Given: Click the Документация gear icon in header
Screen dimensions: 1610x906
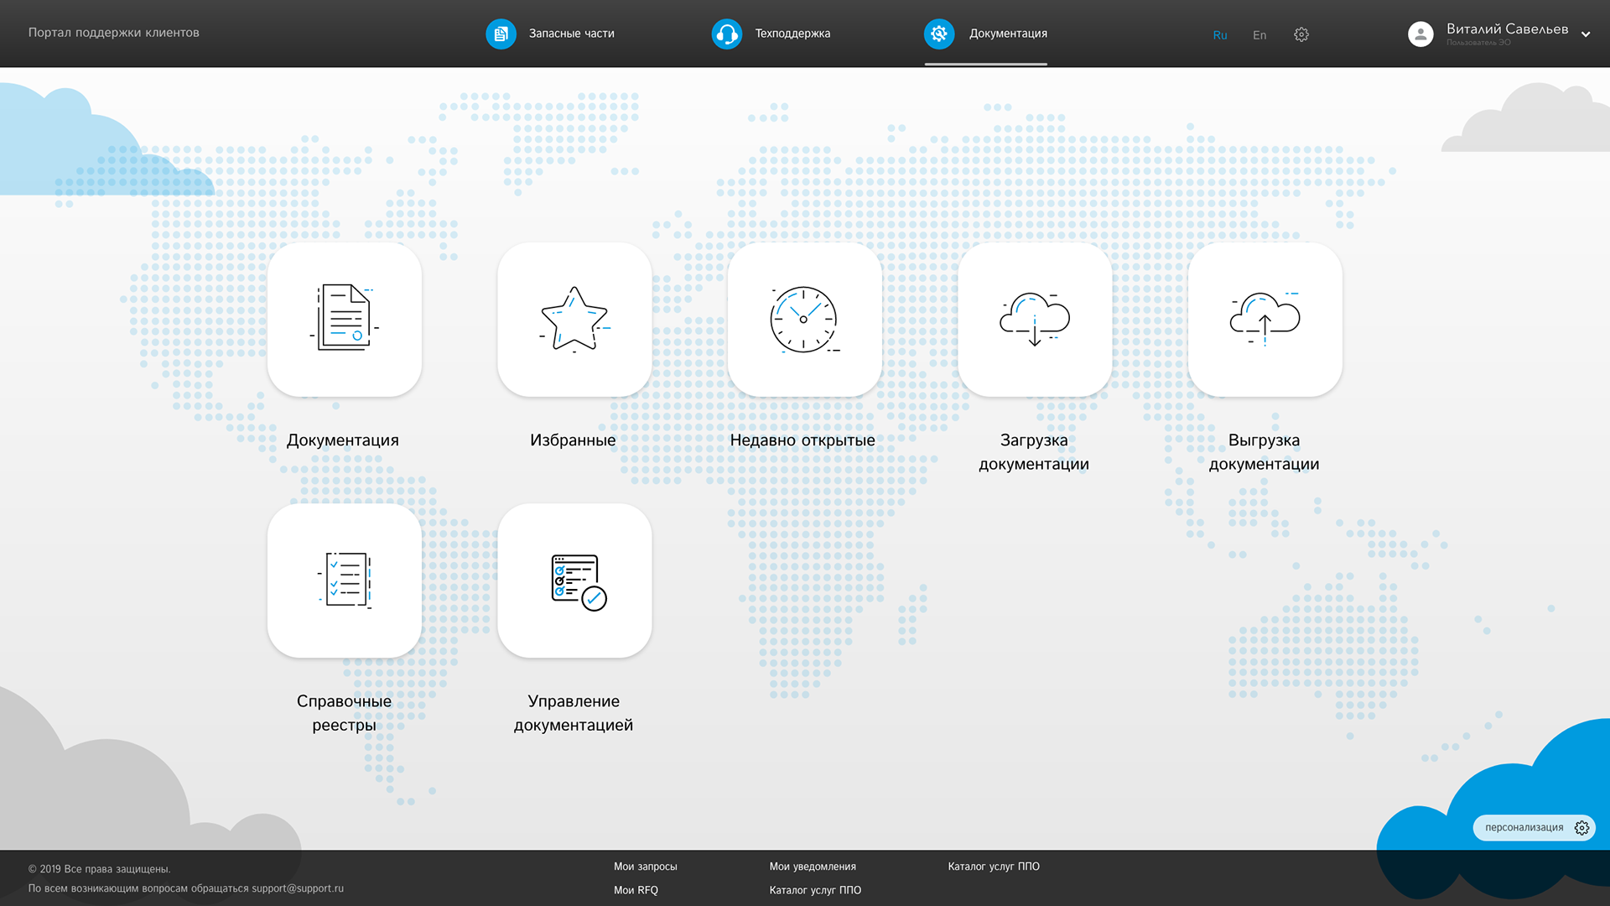Looking at the screenshot, I should coord(939,34).
